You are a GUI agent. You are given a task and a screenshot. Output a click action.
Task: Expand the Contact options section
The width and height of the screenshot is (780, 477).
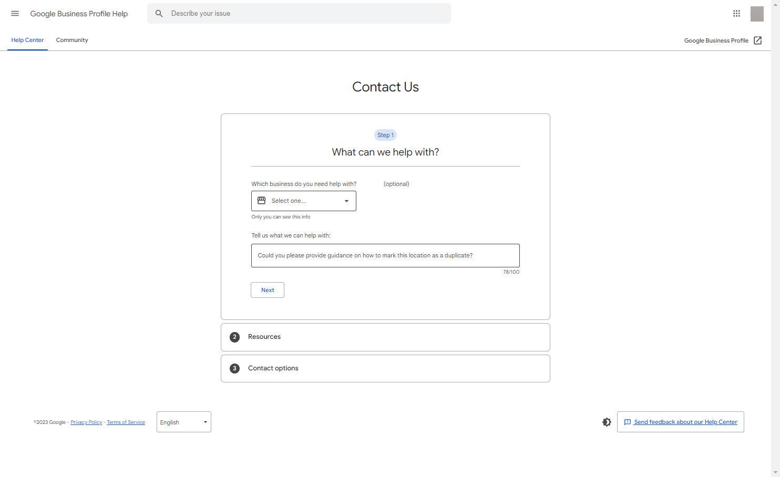[x=385, y=369]
